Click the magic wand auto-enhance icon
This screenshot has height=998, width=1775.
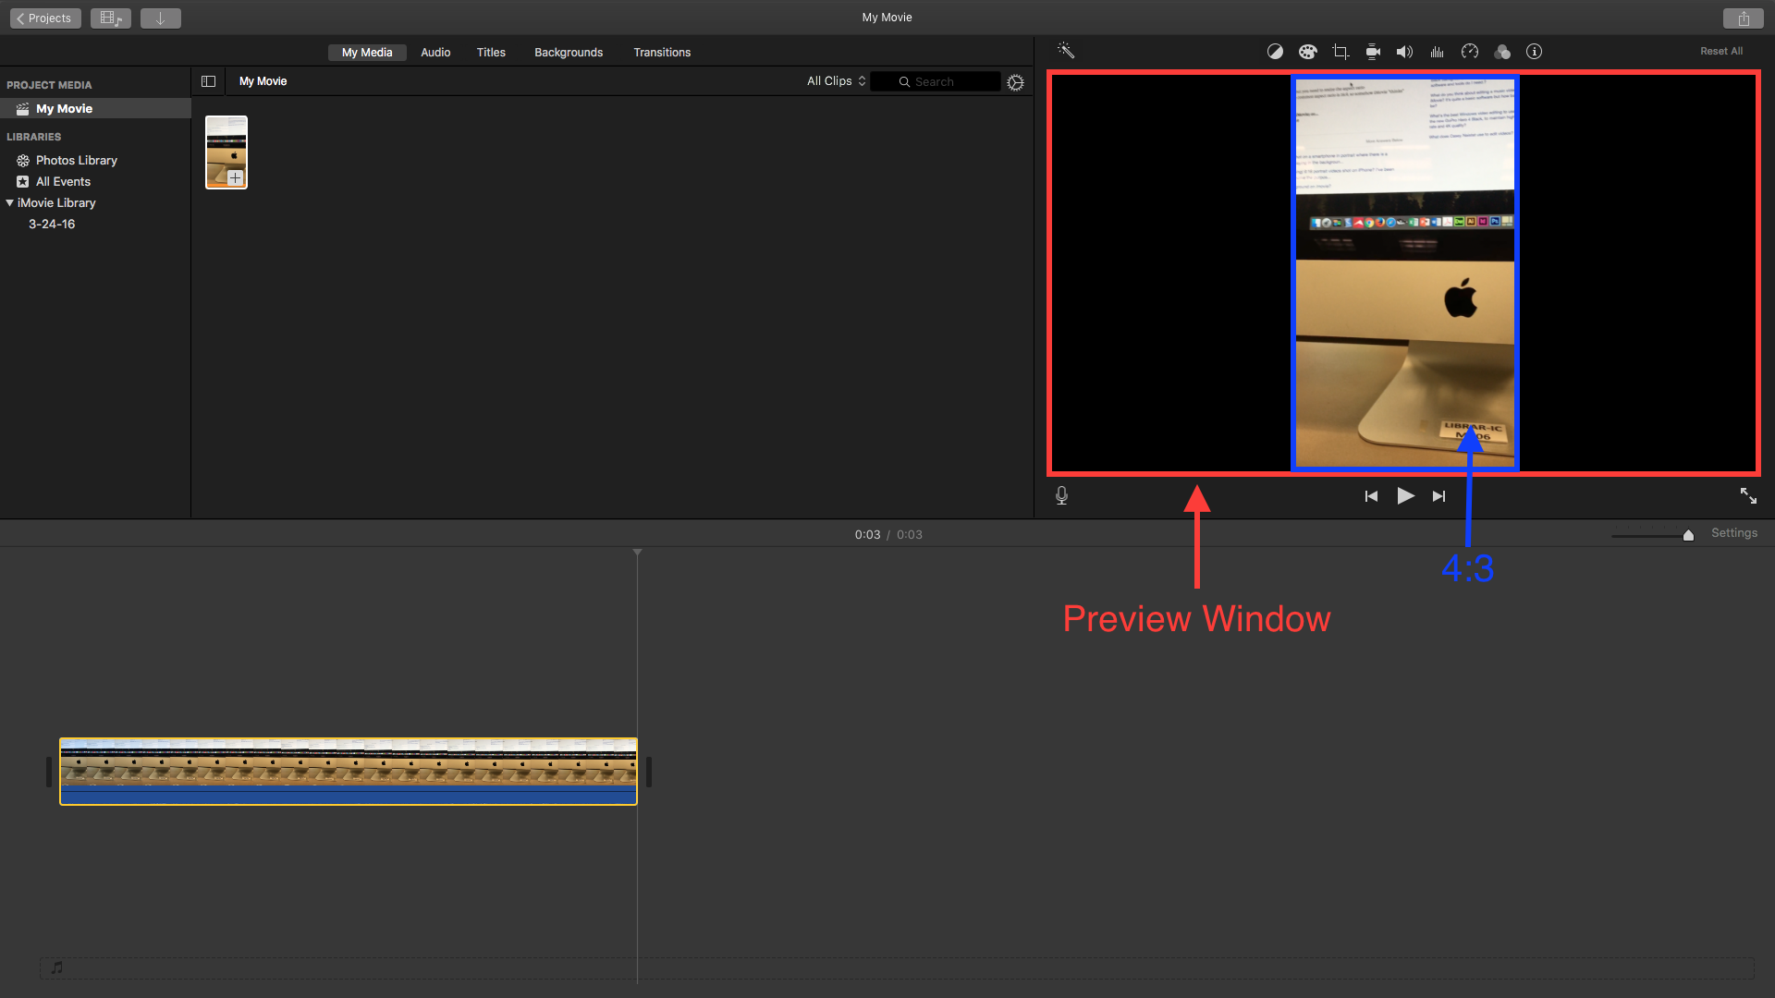click(x=1066, y=51)
